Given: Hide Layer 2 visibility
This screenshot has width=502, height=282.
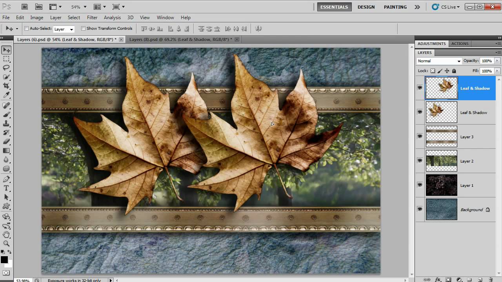Looking at the screenshot, I should pos(420,161).
